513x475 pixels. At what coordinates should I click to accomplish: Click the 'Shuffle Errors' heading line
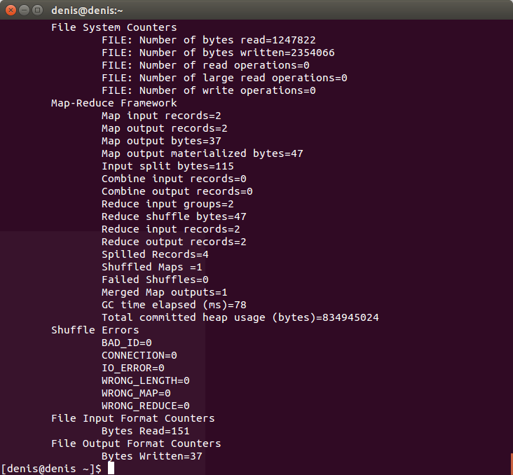[95, 330]
